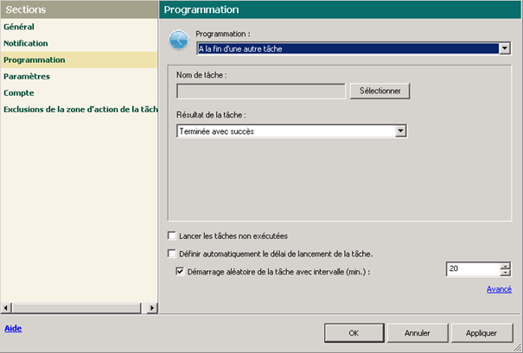Select the Général section
This screenshot has width=523, height=353.
[x=18, y=27]
